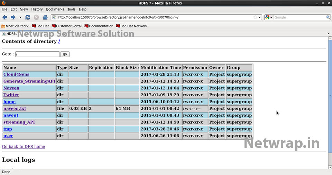Open the Customer Portal bookmark

click(66, 26)
